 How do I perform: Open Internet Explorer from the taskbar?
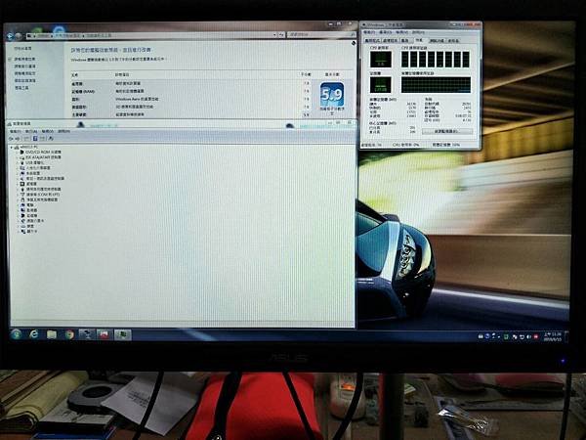[33, 334]
